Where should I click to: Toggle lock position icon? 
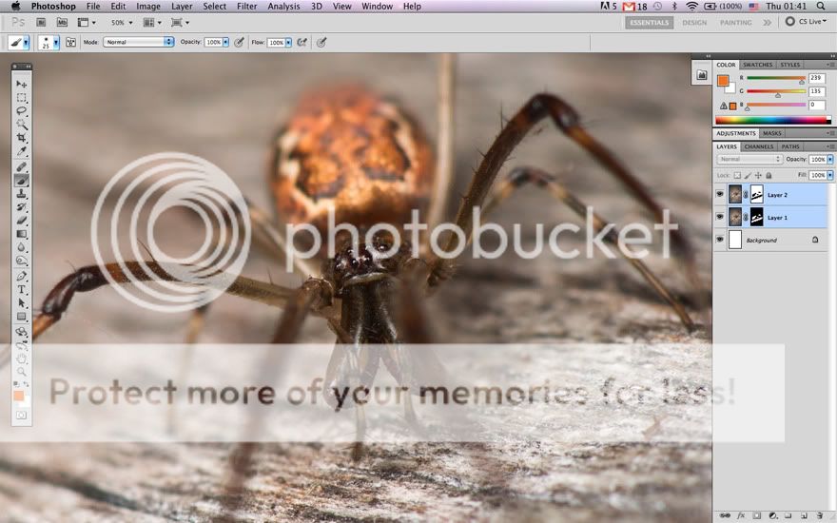pyautogui.click(x=758, y=175)
